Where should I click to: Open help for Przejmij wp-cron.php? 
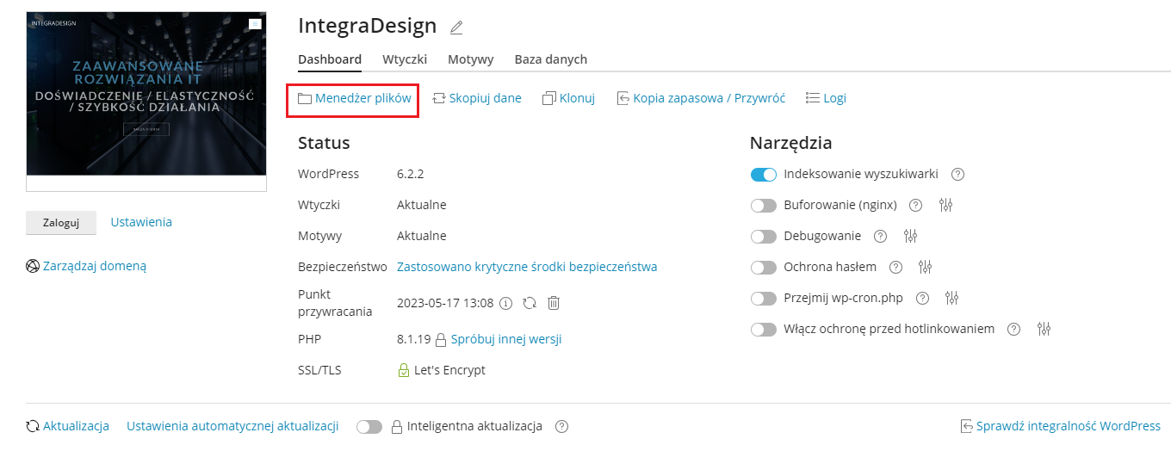pyautogui.click(x=922, y=298)
